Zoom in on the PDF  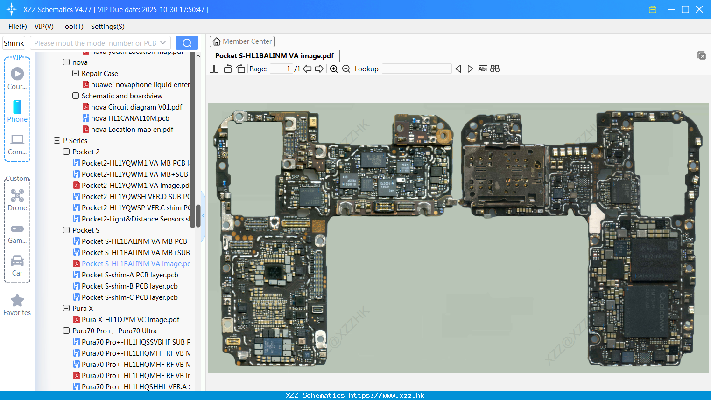pyautogui.click(x=334, y=69)
